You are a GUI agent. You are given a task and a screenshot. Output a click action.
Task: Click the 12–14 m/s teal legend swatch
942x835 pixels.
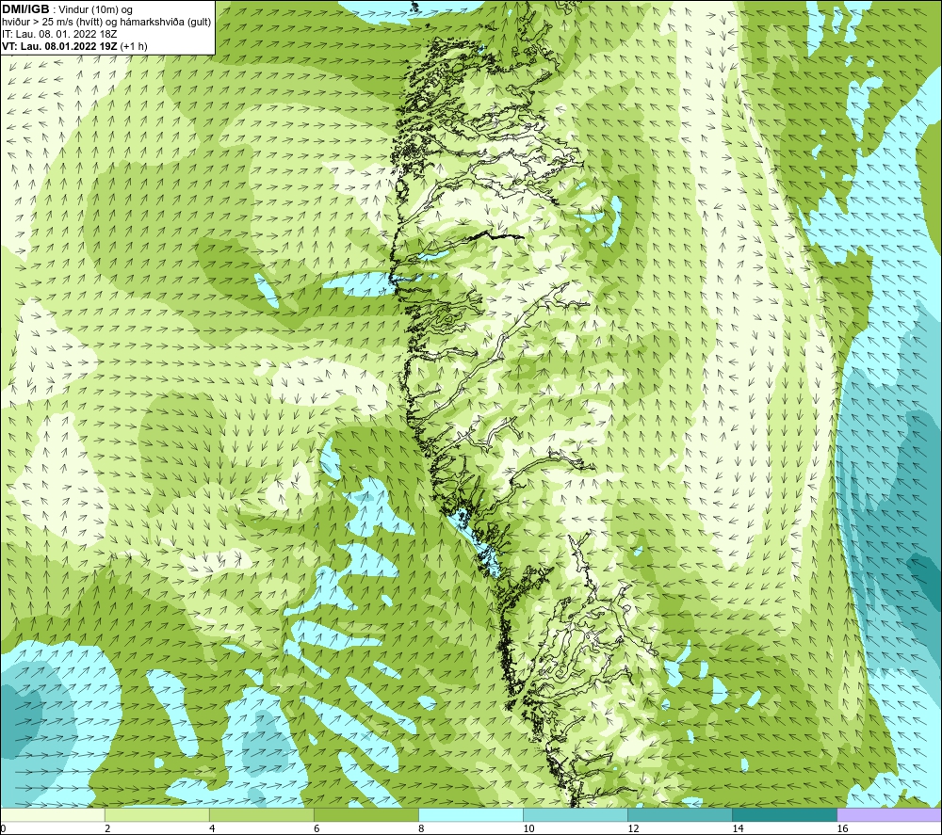click(679, 814)
